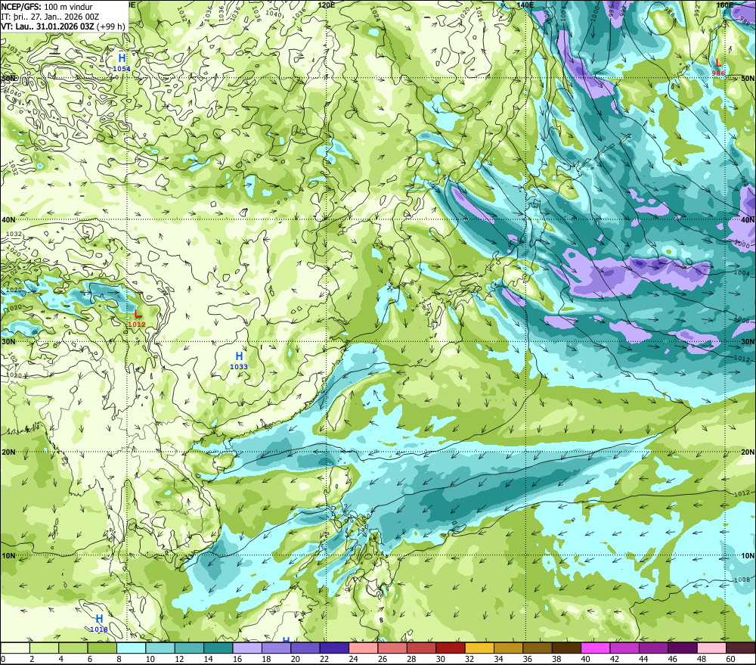Image resolution: width=756 pixels, height=665 pixels.
Task: Click the 120E longitude label
Action: tap(327, 5)
